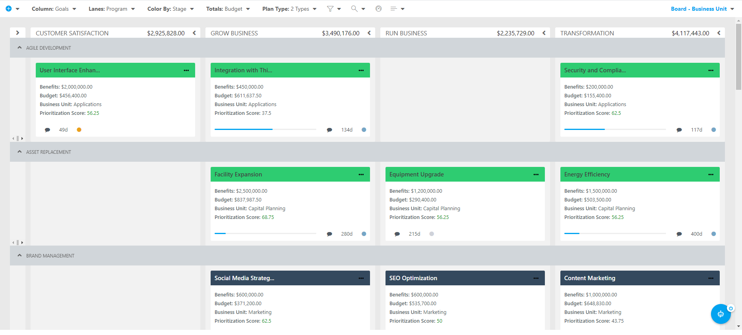This screenshot has width=742, height=335.
Task: Collapse the Transformation column
Action: (x=719, y=33)
